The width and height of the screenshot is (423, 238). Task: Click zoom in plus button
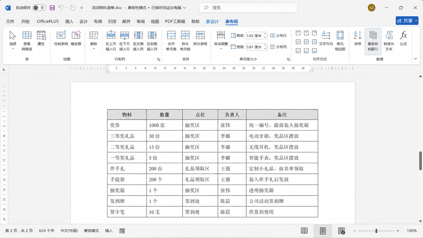(x=398, y=231)
